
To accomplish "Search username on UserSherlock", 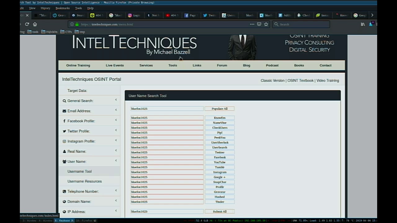I will point(220,142).
